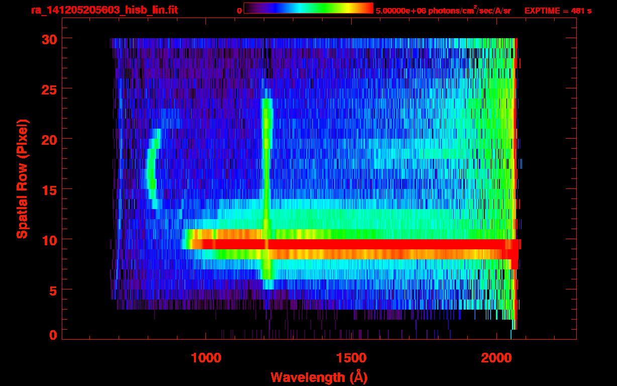
Task: Click the filename ra_141205205603_hisb_lin.fit title
Action: [x=104, y=10]
